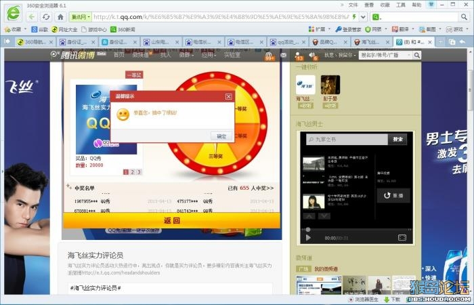Click the address bar URL field
This screenshot has width=474, height=305.
(221, 17)
